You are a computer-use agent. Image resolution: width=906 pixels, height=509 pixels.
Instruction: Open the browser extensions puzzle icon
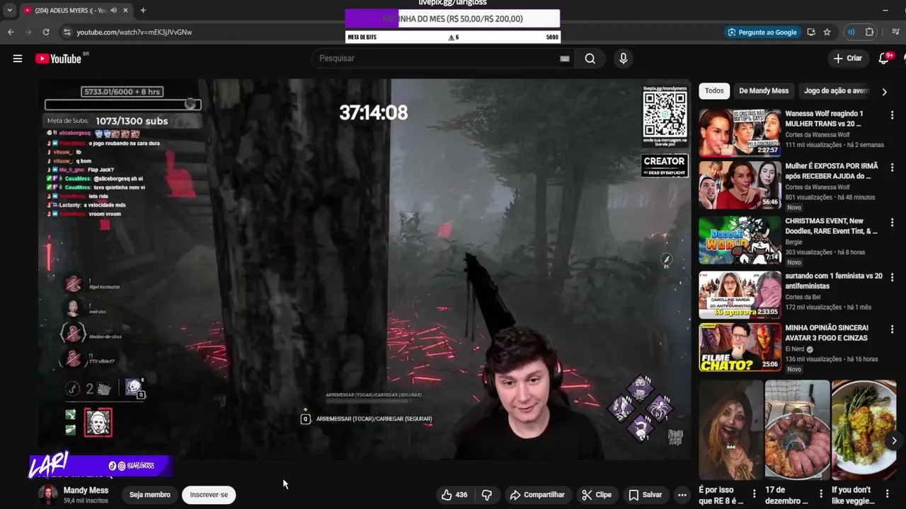point(870,32)
